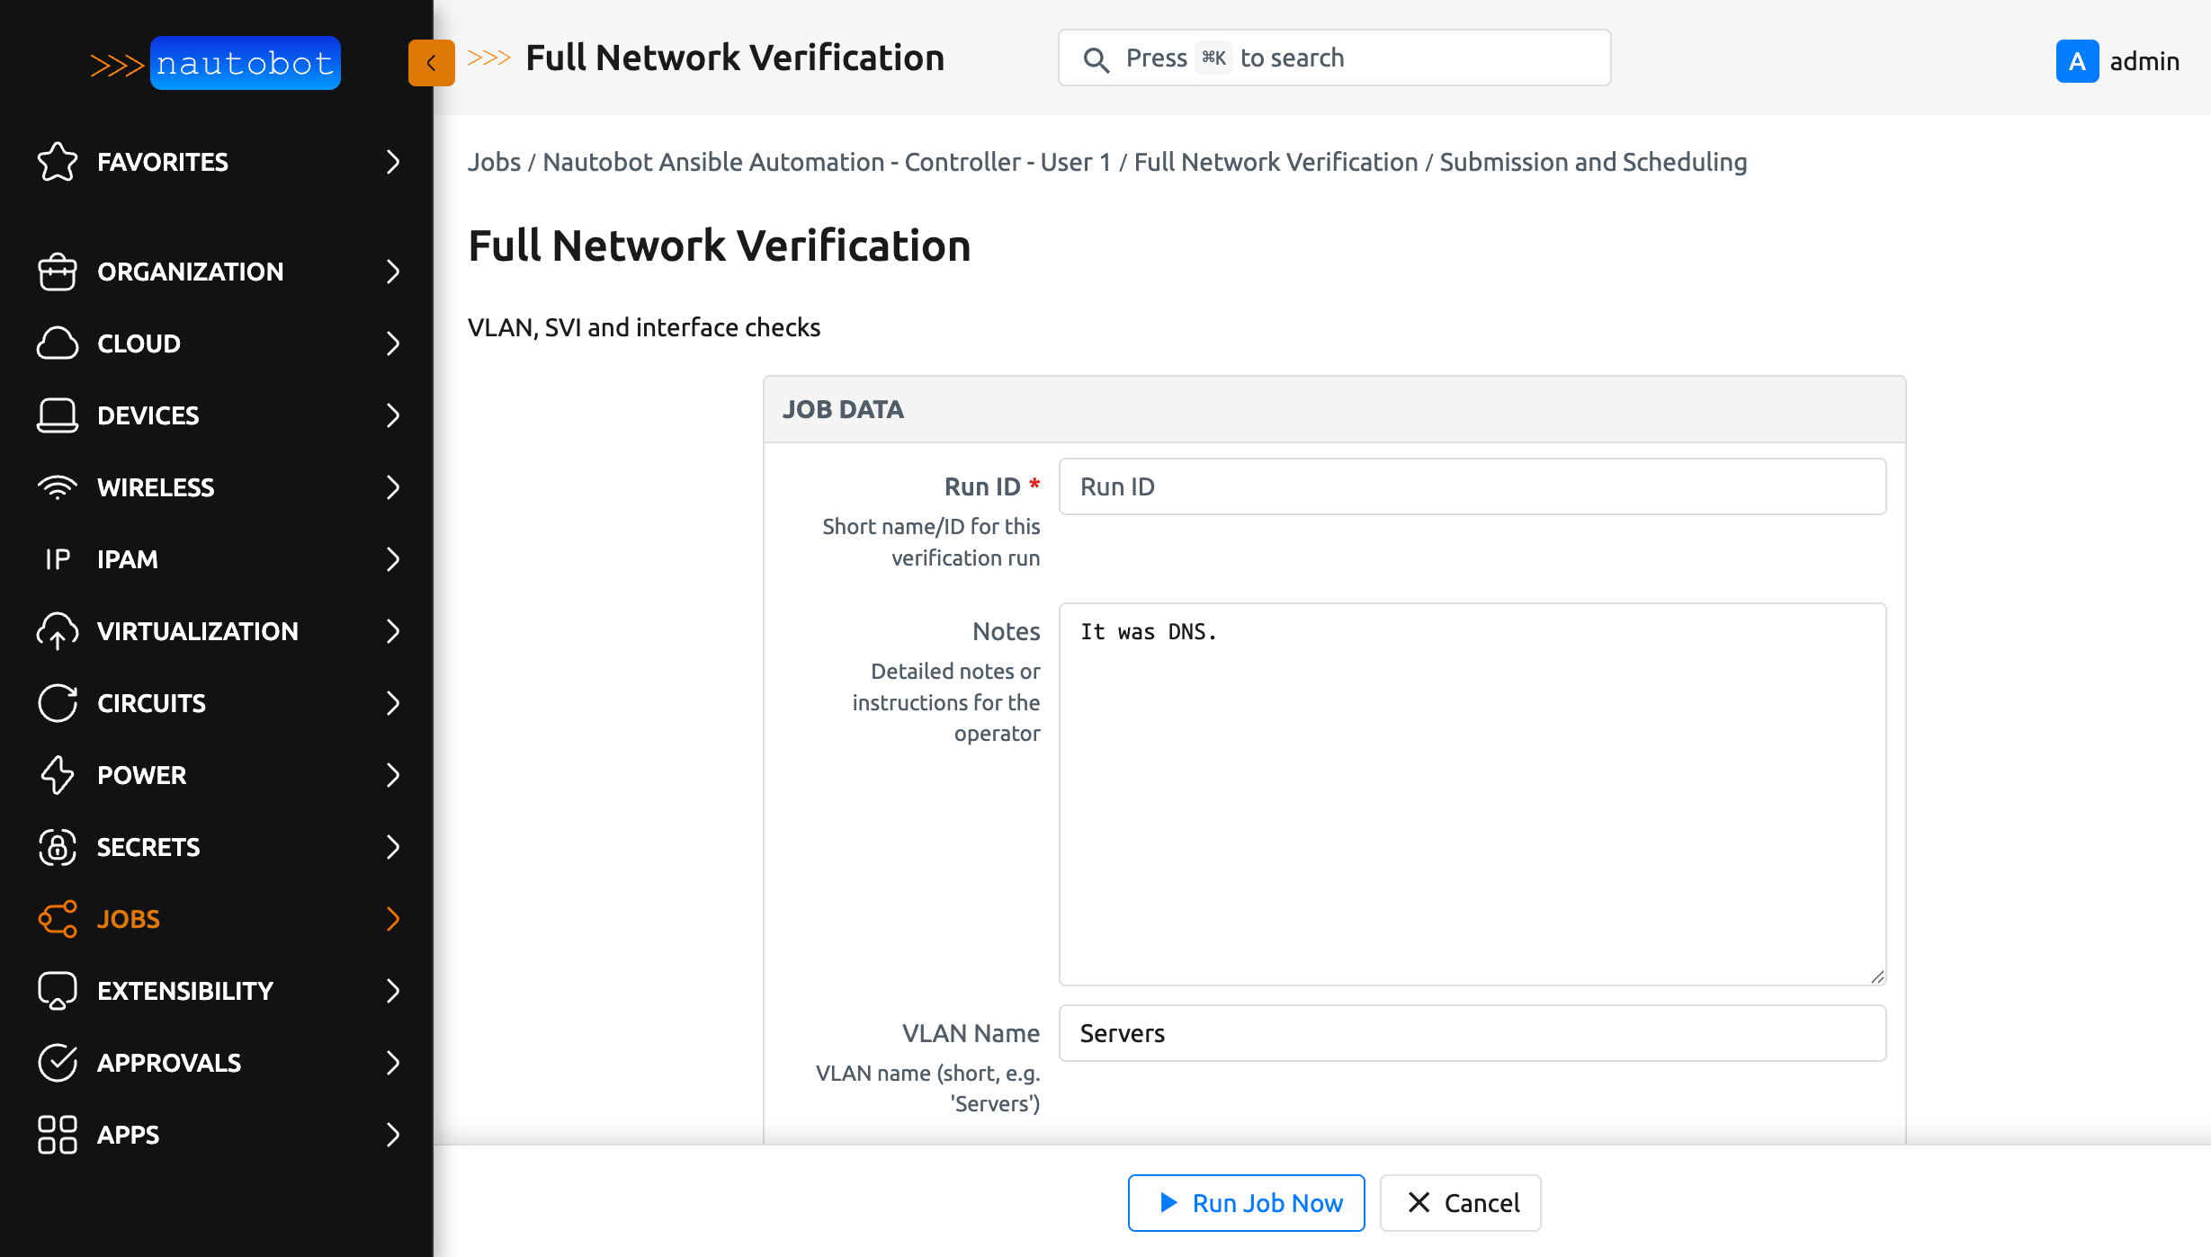Viewport: 2211px width, 1257px height.
Task: Expand the Extensibility chevron
Action: 392,991
